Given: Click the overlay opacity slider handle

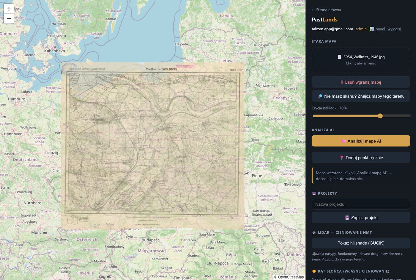Looking at the screenshot, I should (380, 116).
